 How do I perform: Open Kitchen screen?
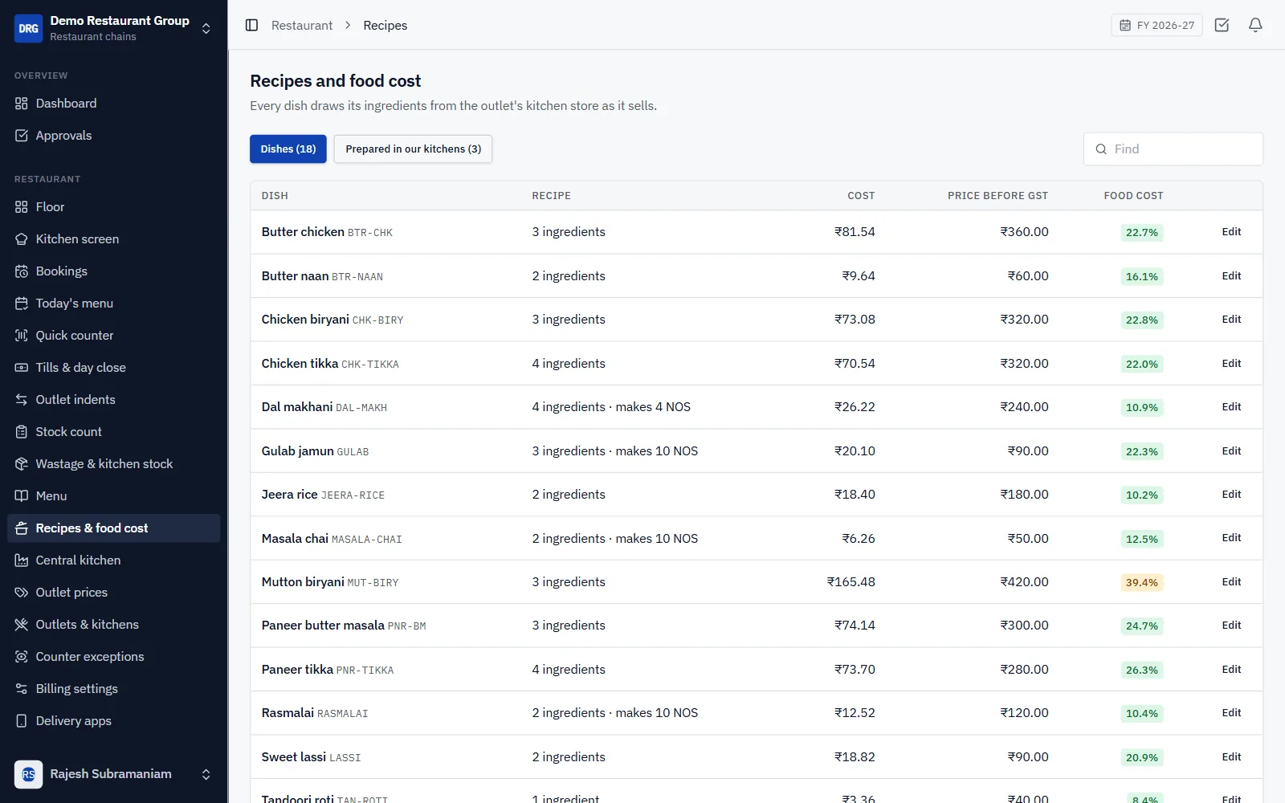113,239
